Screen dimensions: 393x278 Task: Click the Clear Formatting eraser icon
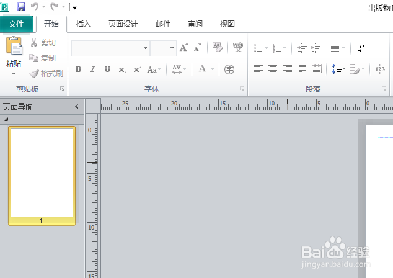(x=218, y=47)
